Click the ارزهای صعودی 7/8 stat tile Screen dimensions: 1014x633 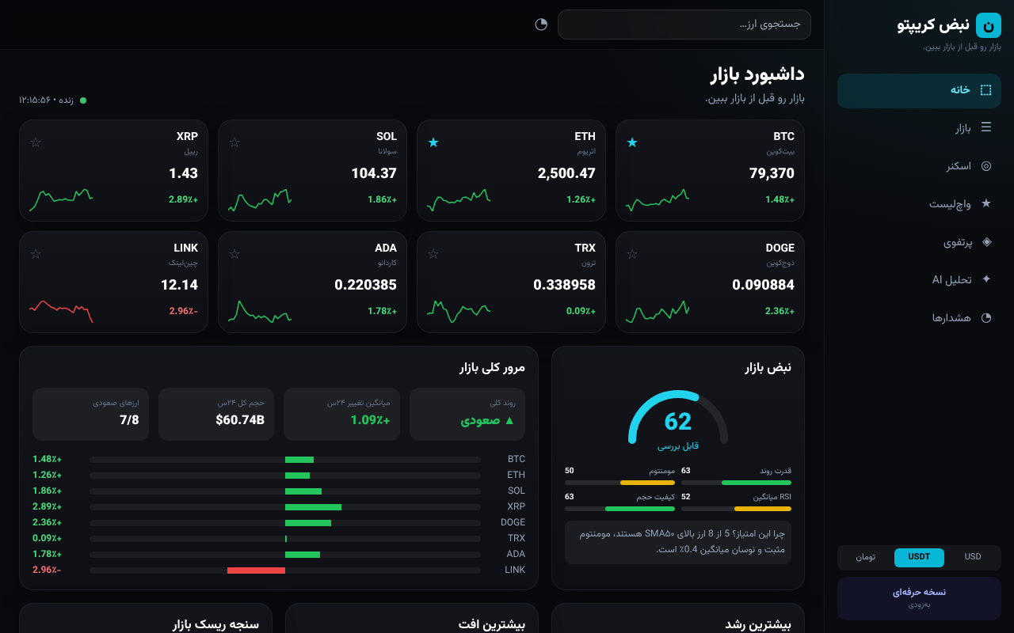click(x=91, y=414)
